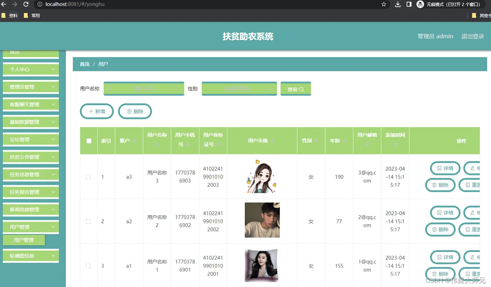The width and height of the screenshot is (491, 287).
Task: Expand the 基础数据管理 sidebar menu
Action: click(x=31, y=122)
